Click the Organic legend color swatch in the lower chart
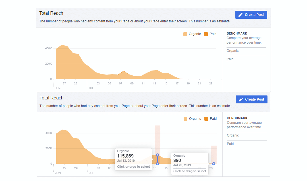Viewport: 307px width, 181px height. (x=186, y=119)
